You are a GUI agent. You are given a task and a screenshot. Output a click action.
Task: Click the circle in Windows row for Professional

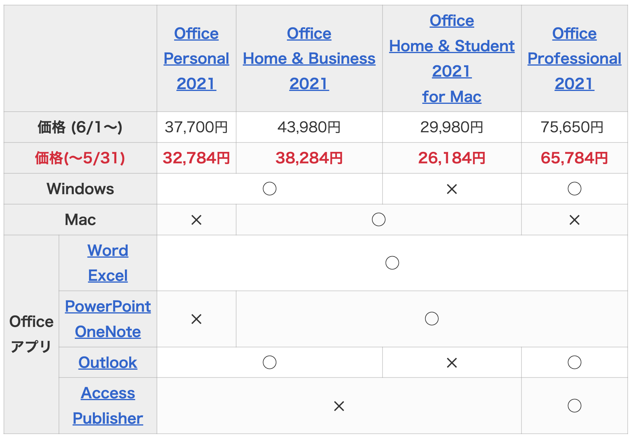(574, 189)
